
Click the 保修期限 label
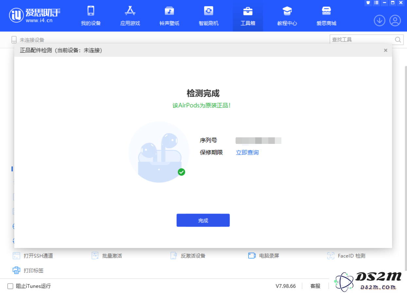tap(211, 152)
